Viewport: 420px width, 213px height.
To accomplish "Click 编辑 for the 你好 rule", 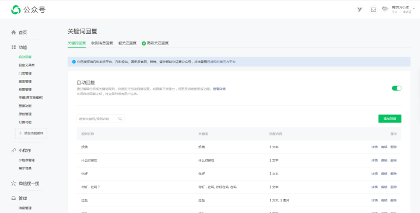I will [384, 174].
